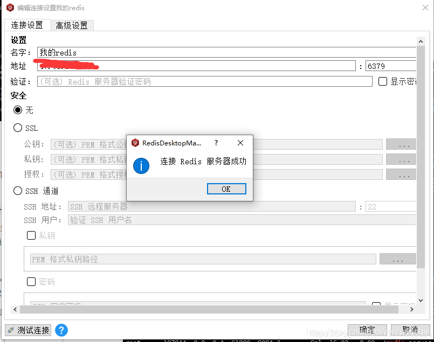The height and width of the screenshot is (342, 434).
Task: Browse for the SSL 公钥 file
Action: coord(401,144)
